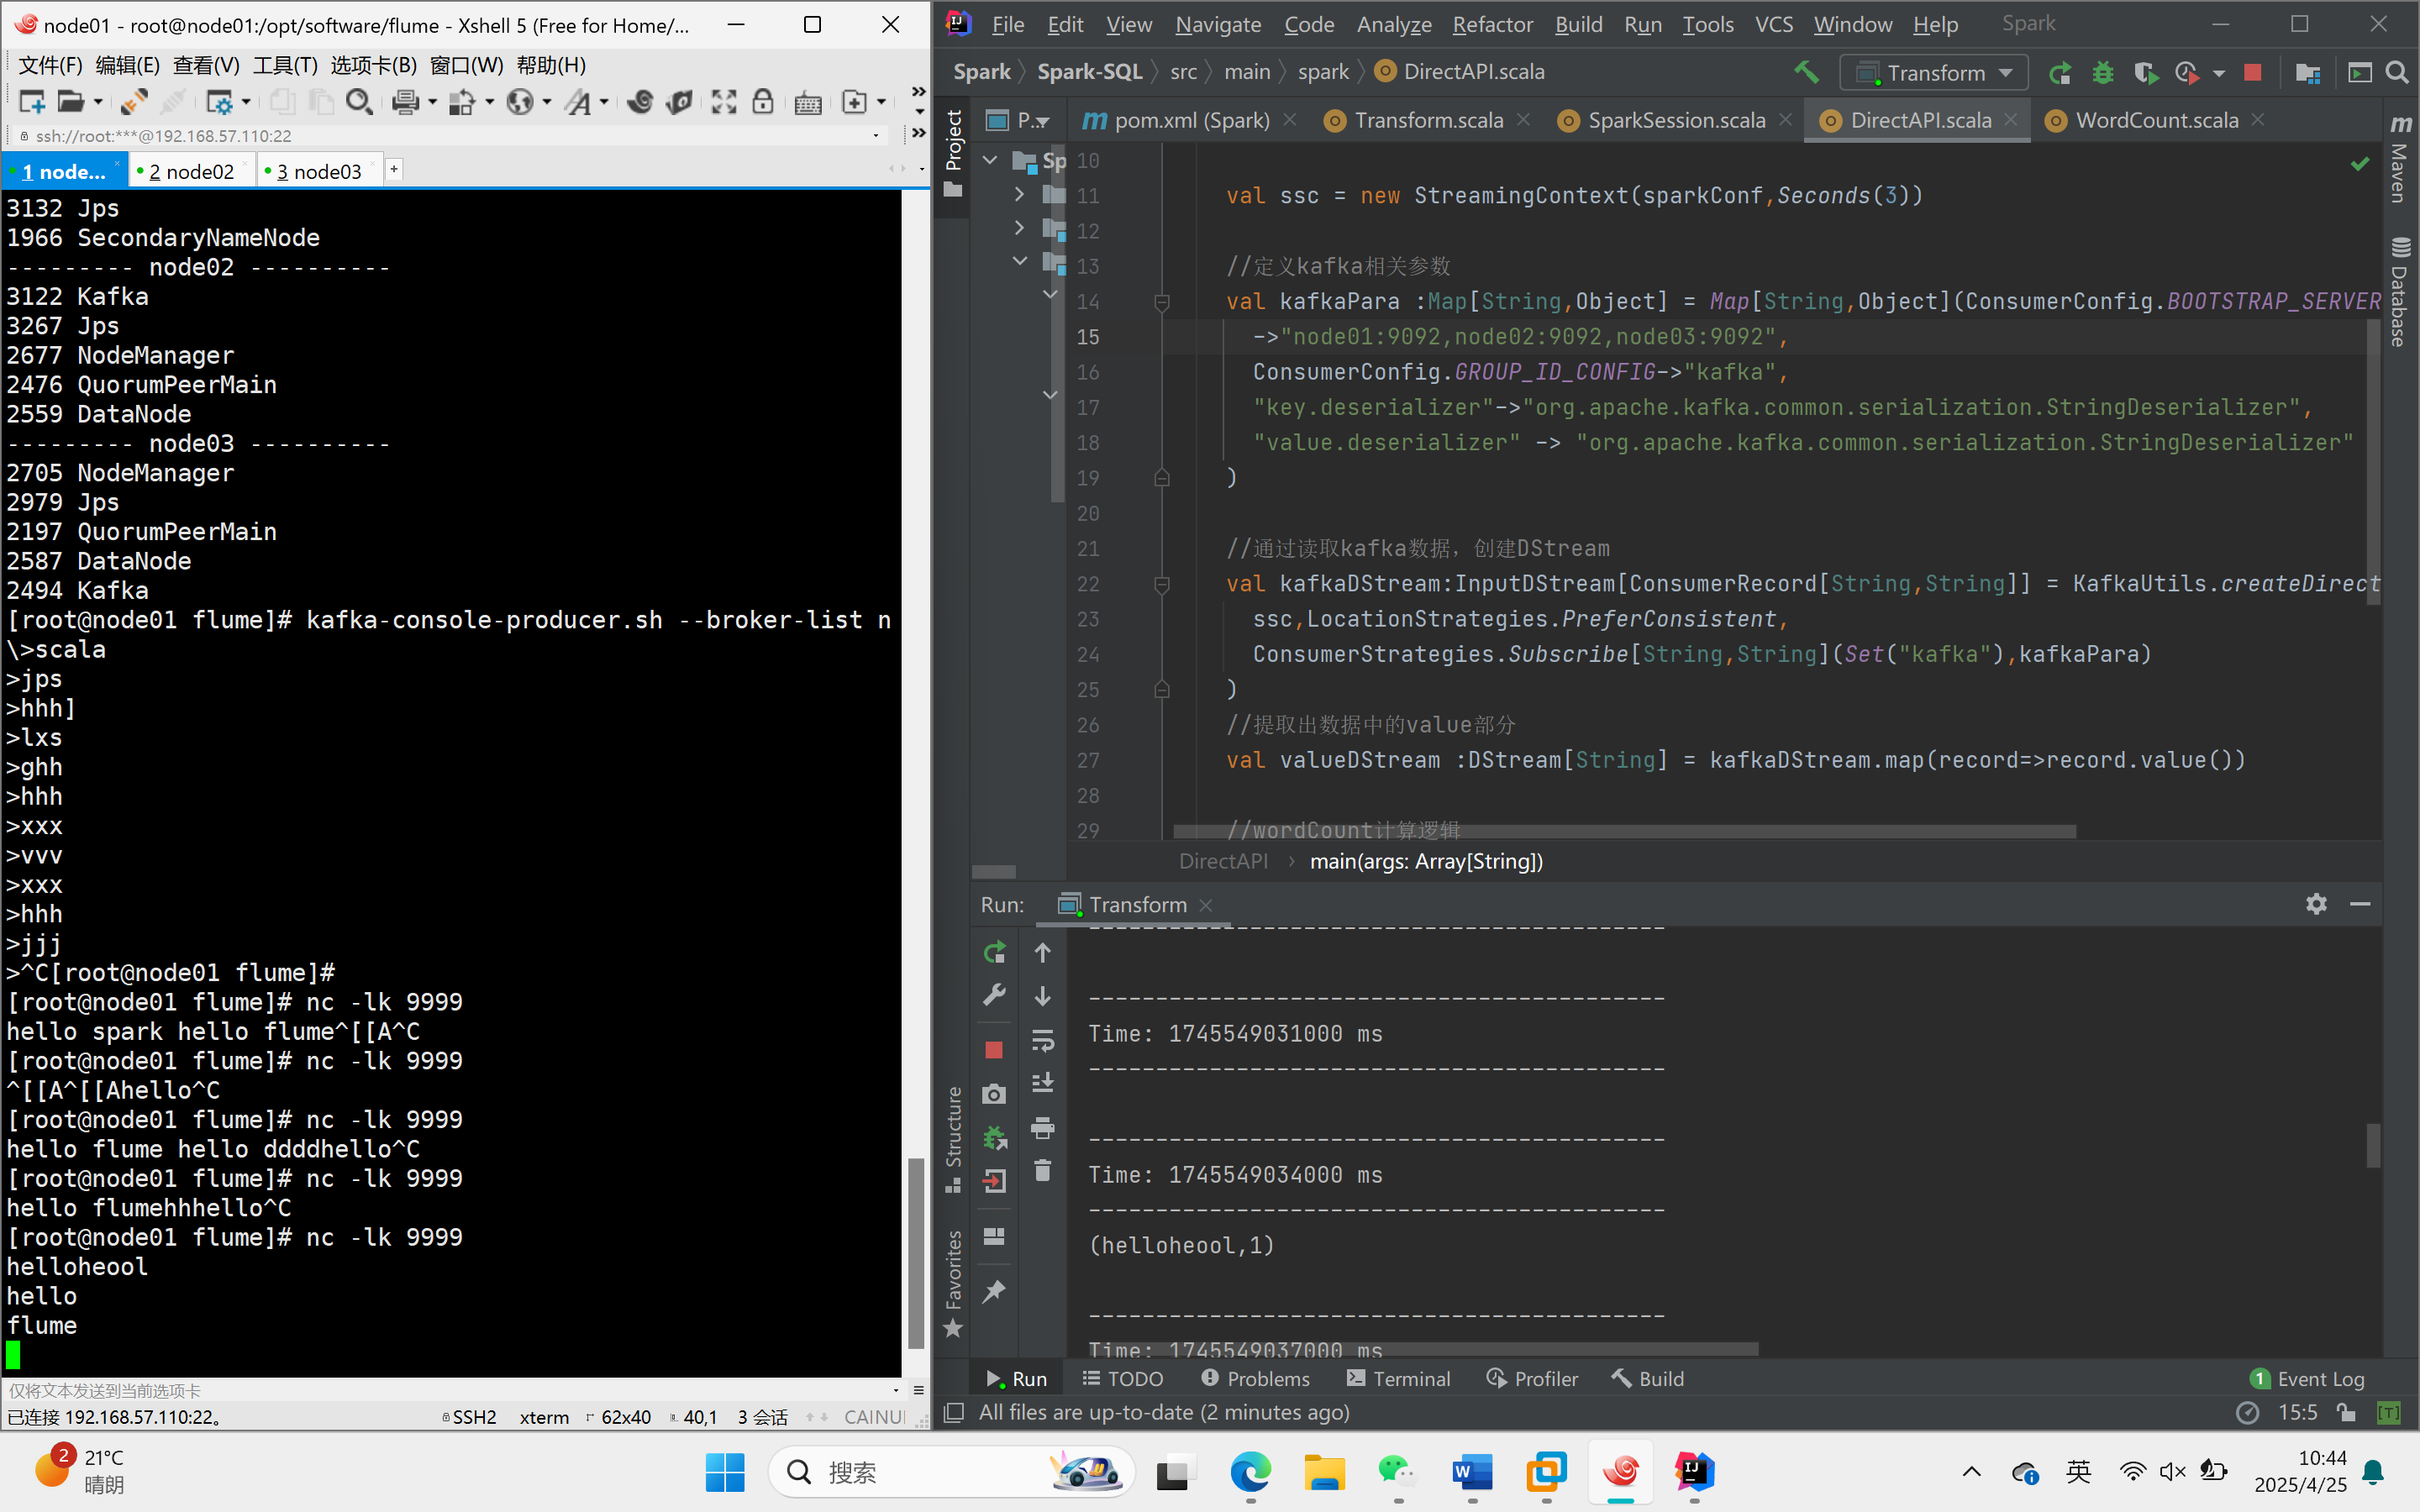
Task: Click the Debug bug icon in toolbar
Action: tap(2103, 73)
